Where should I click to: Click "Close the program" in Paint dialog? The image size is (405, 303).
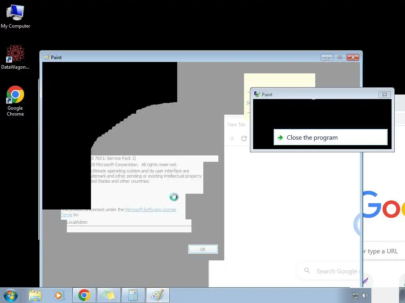pyautogui.click(x=330, y=138)
